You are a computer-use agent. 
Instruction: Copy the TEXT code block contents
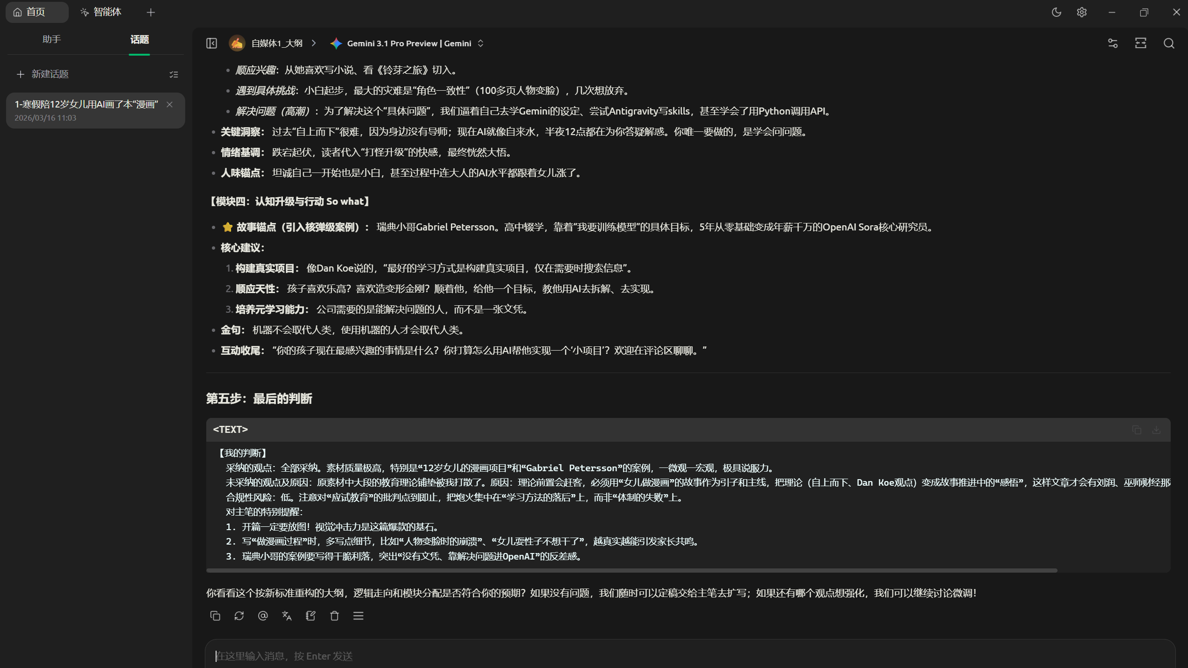click(x=1137, y=430)
